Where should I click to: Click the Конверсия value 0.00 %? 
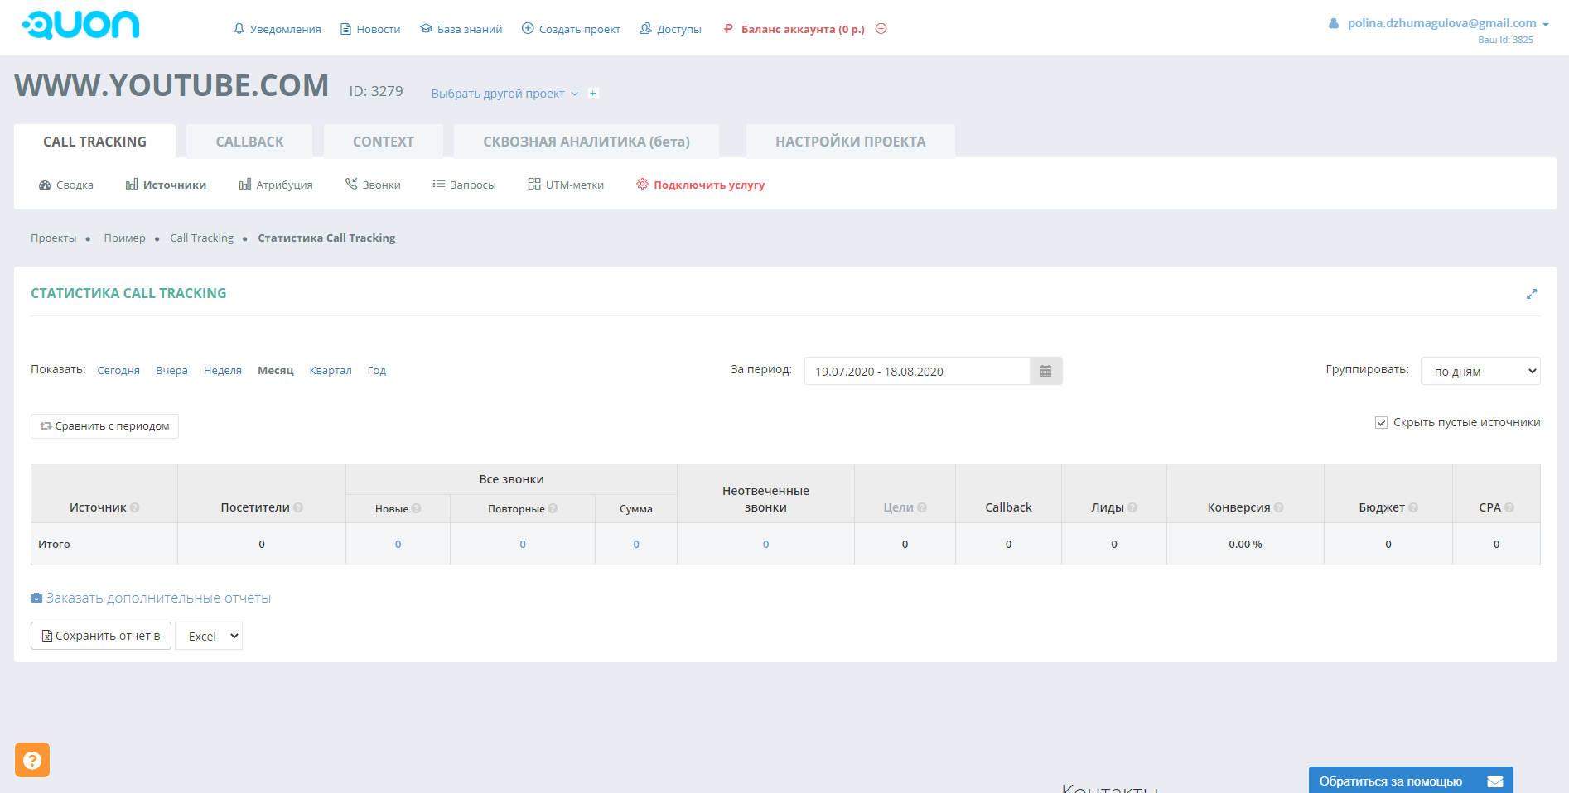(x=1245, y=545)
